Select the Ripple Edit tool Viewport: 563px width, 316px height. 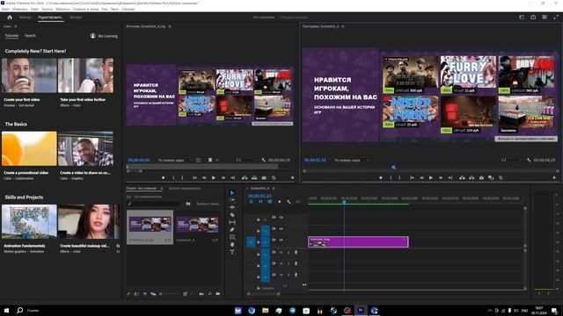[x=232, y=207]
